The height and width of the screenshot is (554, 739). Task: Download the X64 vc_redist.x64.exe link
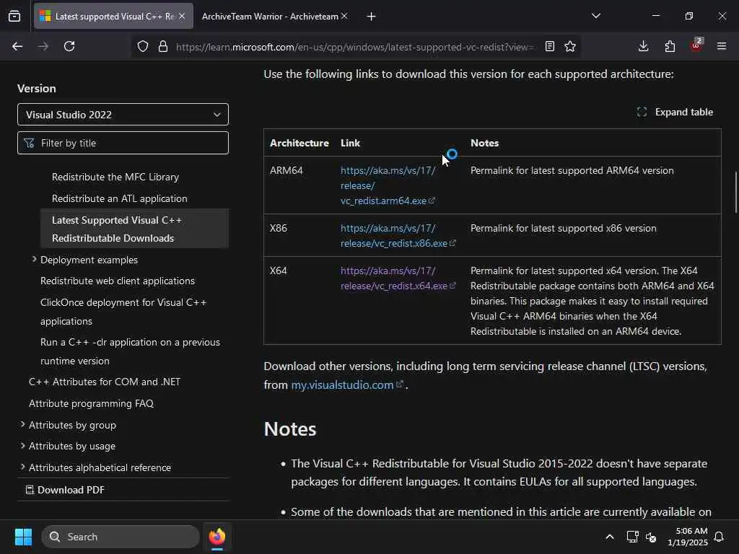click(398, 278)
